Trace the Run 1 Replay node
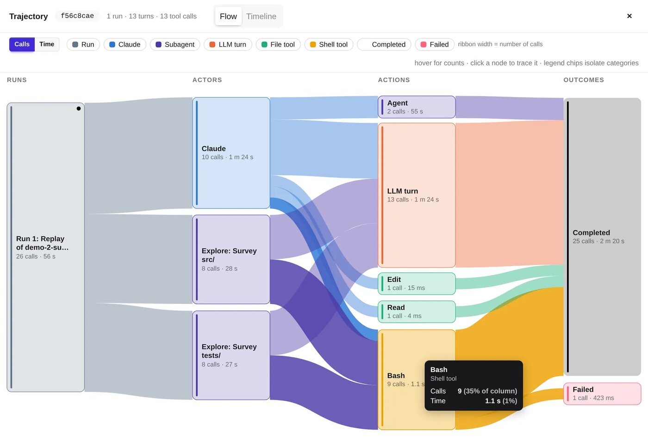 pyautogui.click(x=45, y=247)
